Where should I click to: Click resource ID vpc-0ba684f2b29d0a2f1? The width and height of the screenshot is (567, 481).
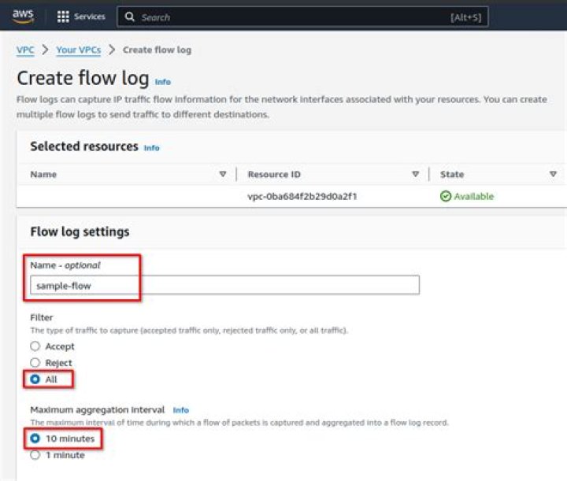302,196
